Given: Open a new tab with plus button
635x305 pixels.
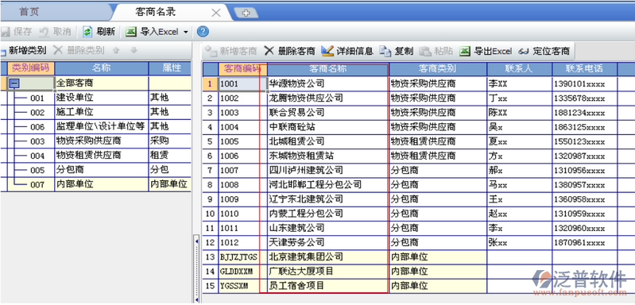Looking at the screenshot, I should (246, 13).
